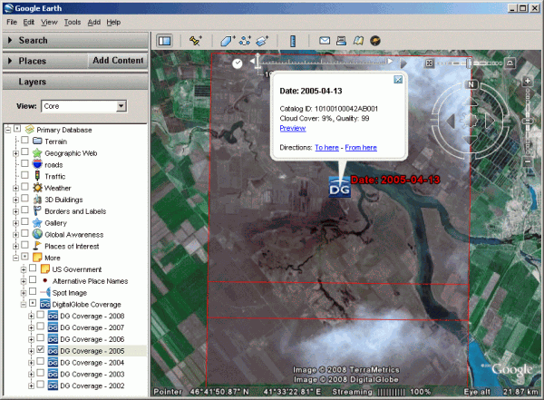
Task: Open the View menu
Action: click(49, 22)
